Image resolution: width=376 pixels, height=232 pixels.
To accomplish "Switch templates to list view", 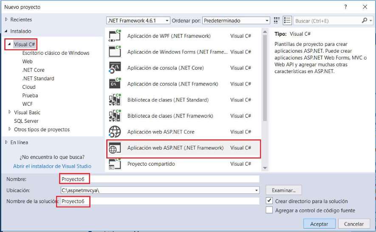I will point(287,21).
